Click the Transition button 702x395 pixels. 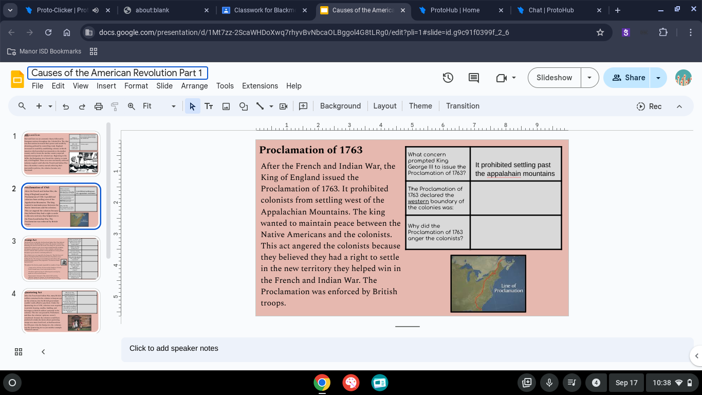463,106
